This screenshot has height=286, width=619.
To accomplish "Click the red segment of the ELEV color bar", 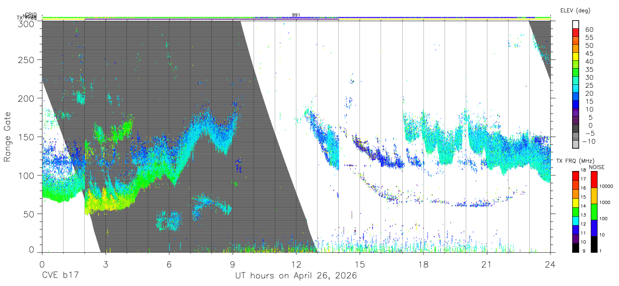I will pos(576,33).
